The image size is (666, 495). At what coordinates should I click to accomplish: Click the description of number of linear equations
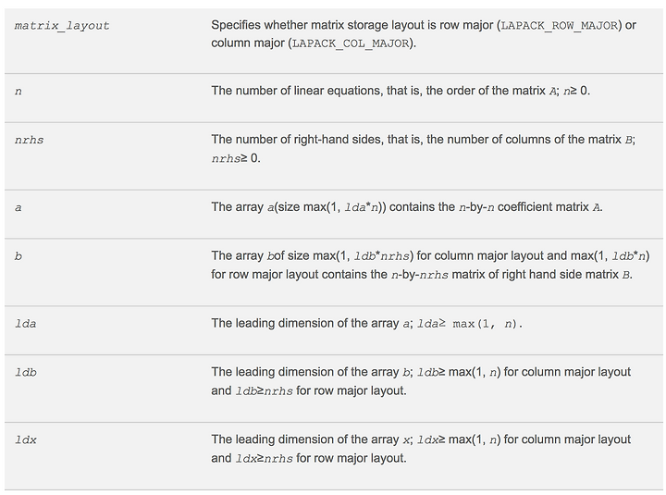point(401,91)
